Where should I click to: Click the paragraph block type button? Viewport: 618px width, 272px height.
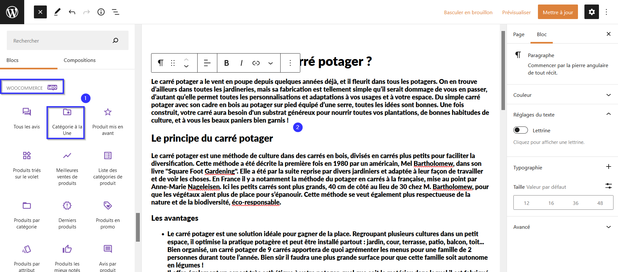[160, 63]
